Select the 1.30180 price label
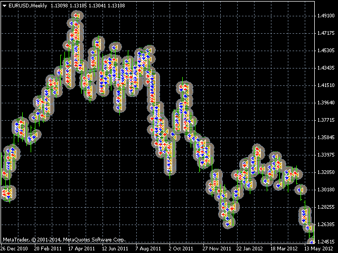The width and height of the screenshot is (338, 253). pyautogui.click(x=326, y=190)
